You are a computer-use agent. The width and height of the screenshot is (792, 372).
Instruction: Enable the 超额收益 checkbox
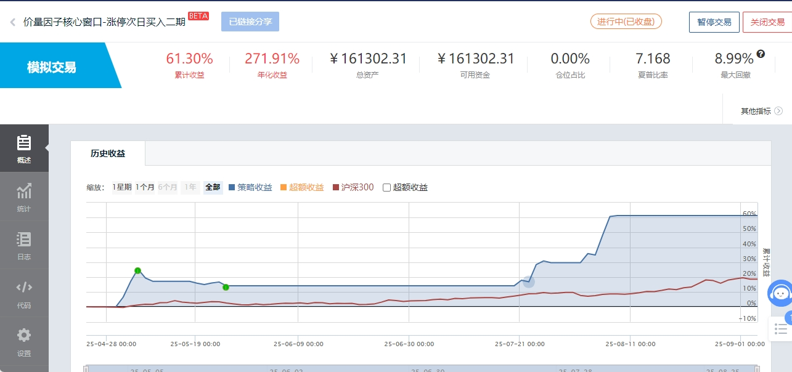click(x=387, y=188)
